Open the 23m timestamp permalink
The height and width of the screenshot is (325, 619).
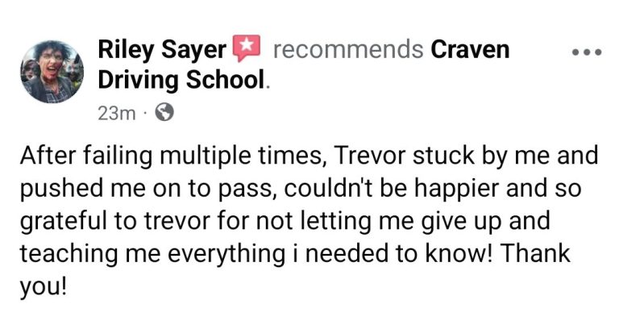116,114
